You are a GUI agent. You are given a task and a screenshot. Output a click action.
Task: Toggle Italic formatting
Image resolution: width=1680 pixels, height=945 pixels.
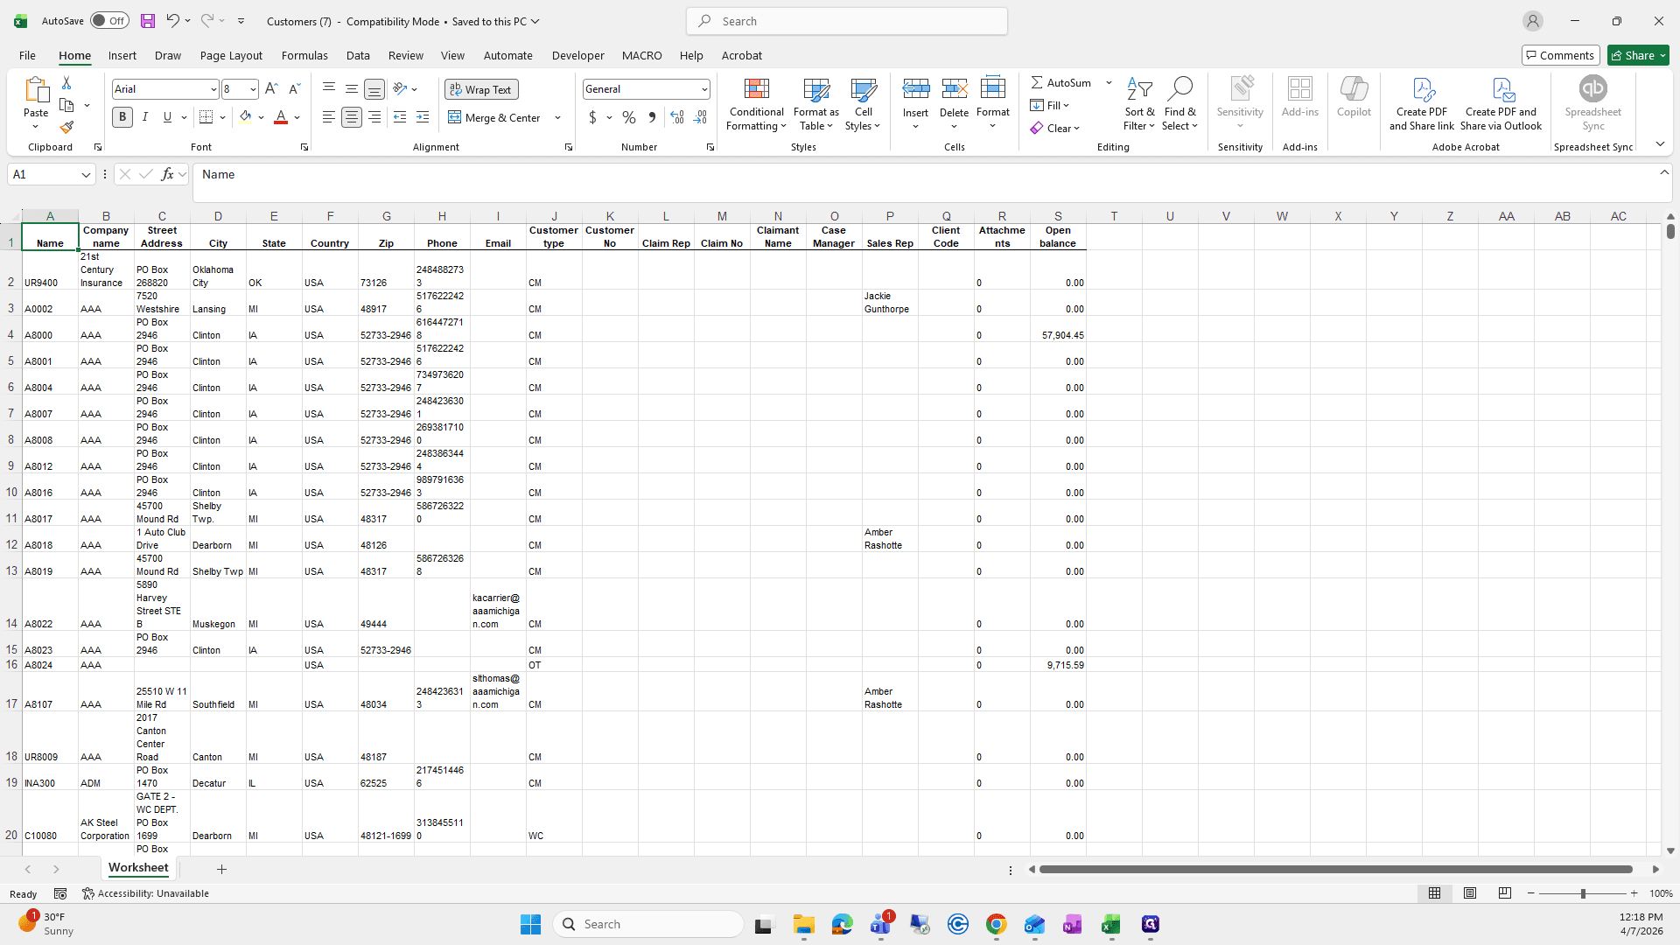(145, 117)
